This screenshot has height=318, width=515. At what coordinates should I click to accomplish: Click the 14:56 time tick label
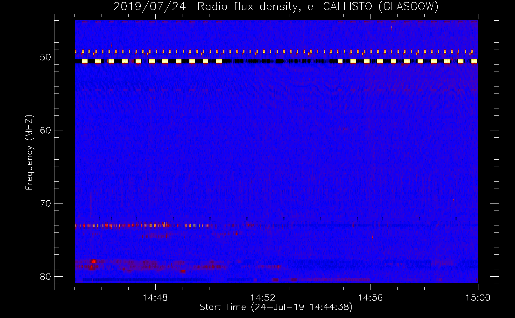click(x=370, y=298)
